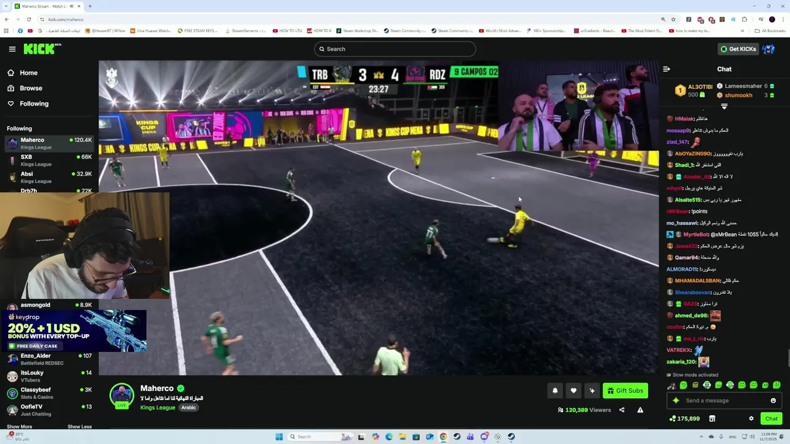Click the keydrop advertisement banner
790x444 pixels.
click(73, 331)
